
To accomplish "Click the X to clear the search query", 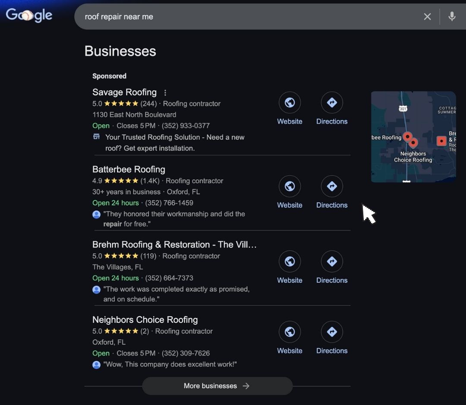I will [x=427, y=16].
